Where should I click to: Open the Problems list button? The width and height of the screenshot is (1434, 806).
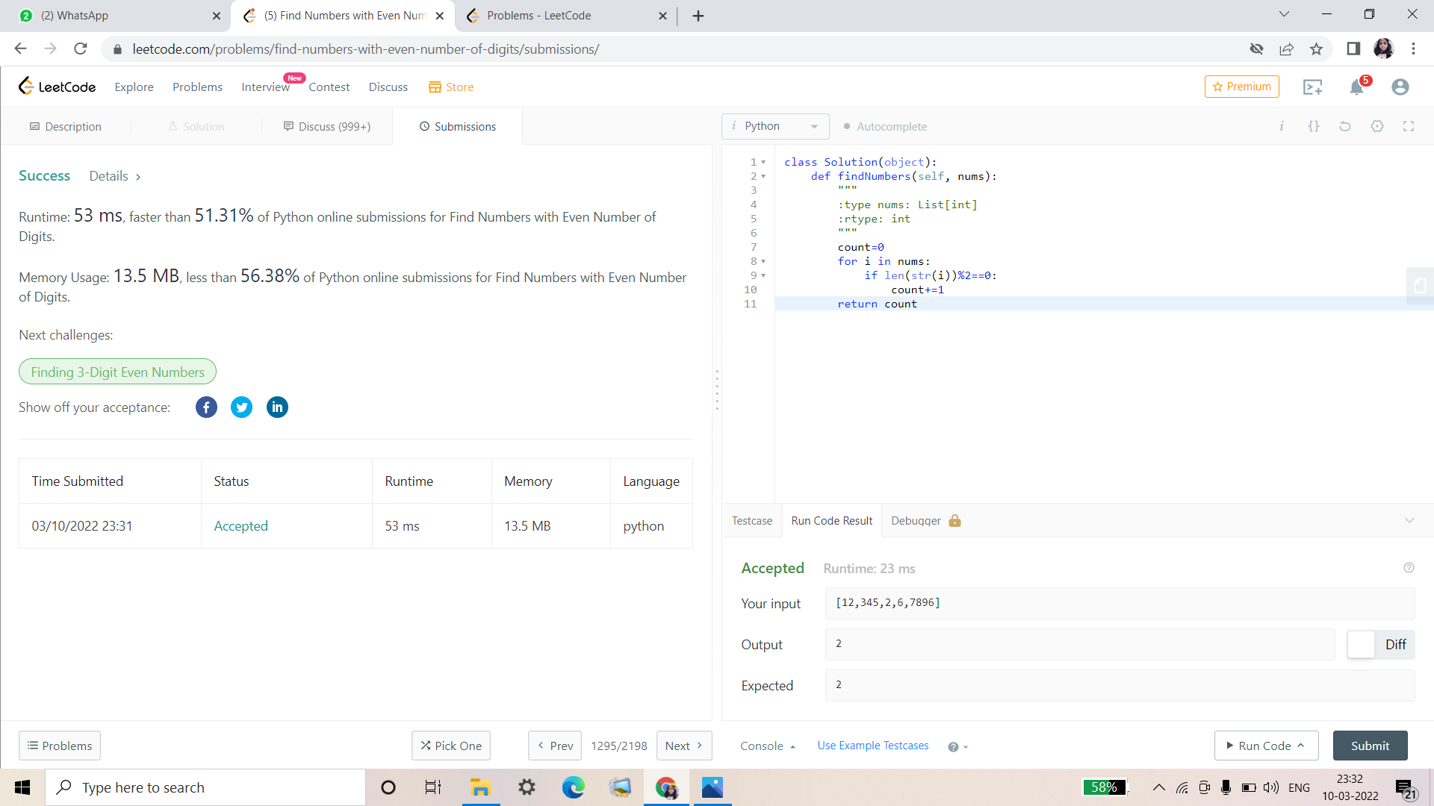click(60, 746)
